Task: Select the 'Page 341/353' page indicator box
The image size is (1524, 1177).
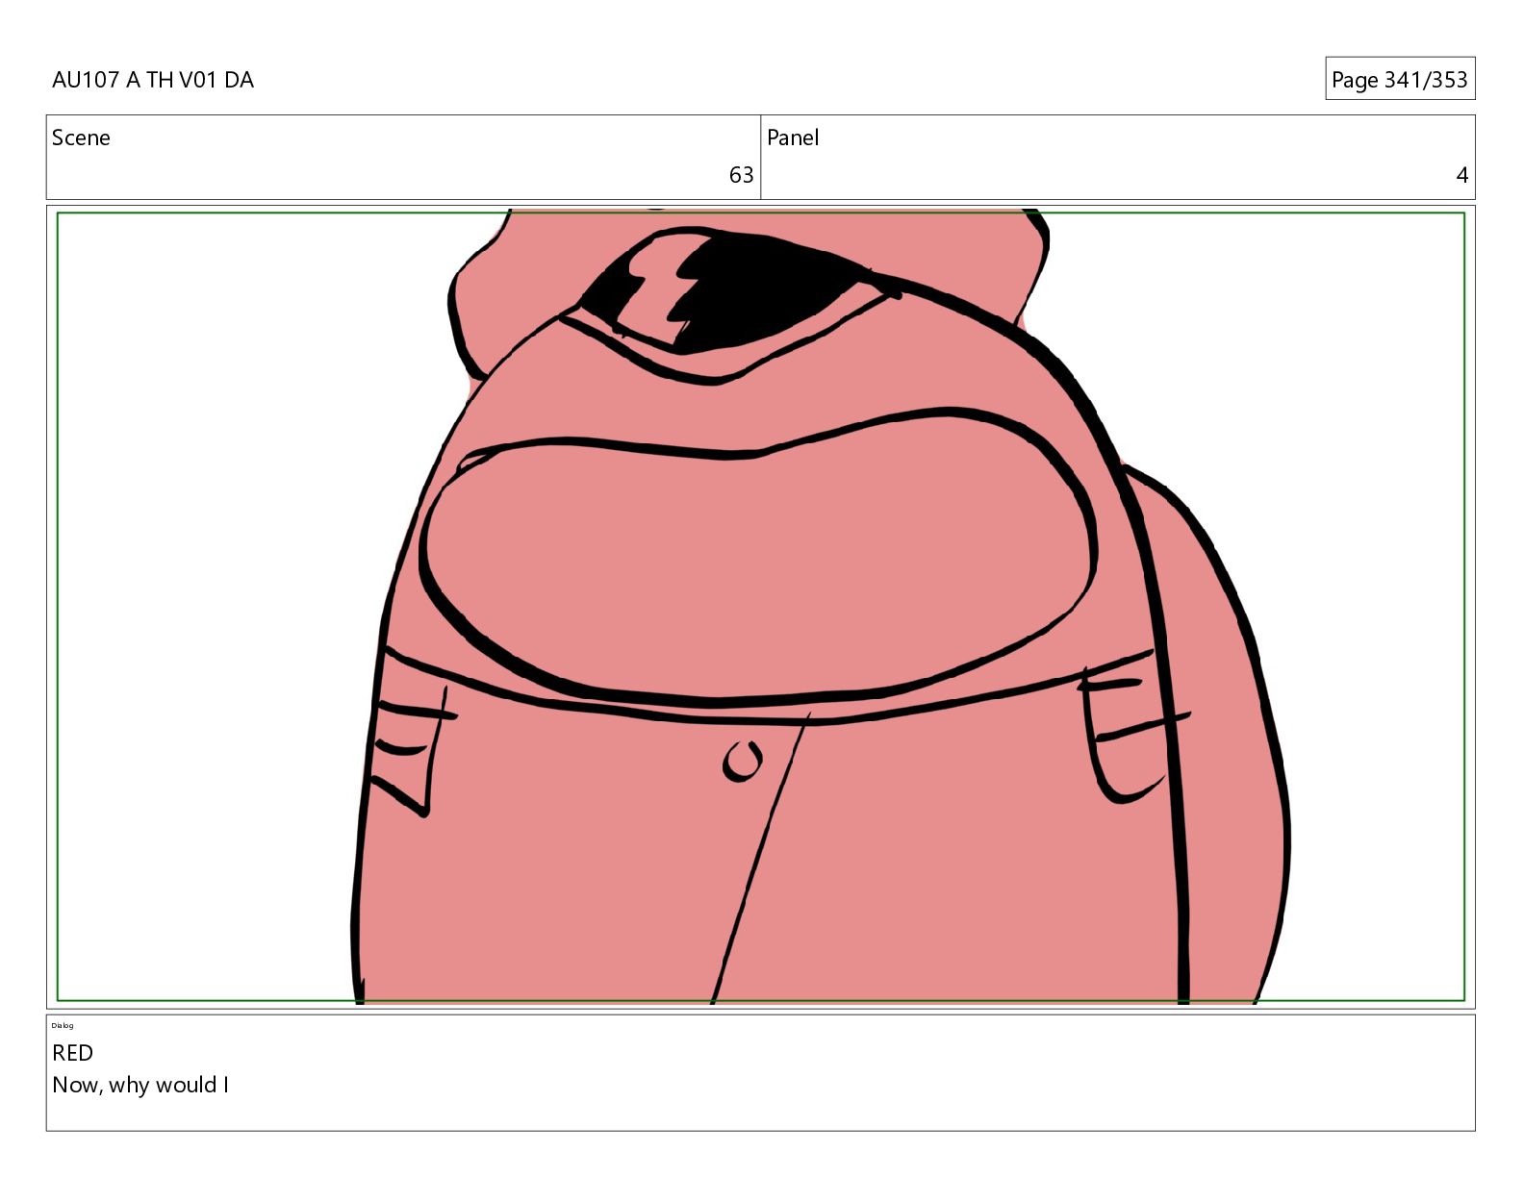Action: pyautogui.click(x=1400, y=79)
